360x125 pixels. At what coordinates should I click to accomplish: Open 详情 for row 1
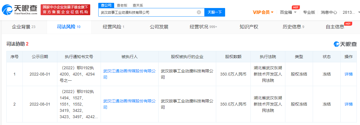348,74
